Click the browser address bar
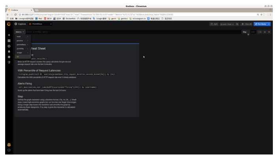This screenshot has height=160, width=278. tap(138, 15)
